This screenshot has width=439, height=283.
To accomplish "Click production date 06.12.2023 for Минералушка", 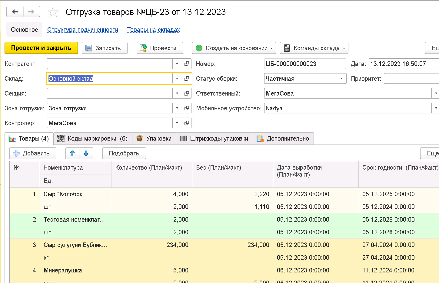I will 316,270.
